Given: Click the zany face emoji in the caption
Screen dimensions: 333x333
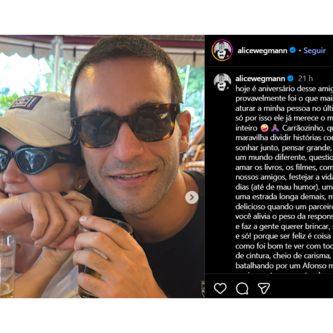Looking at the screenshot, I should pyautogui.click(x=264, y=128).
